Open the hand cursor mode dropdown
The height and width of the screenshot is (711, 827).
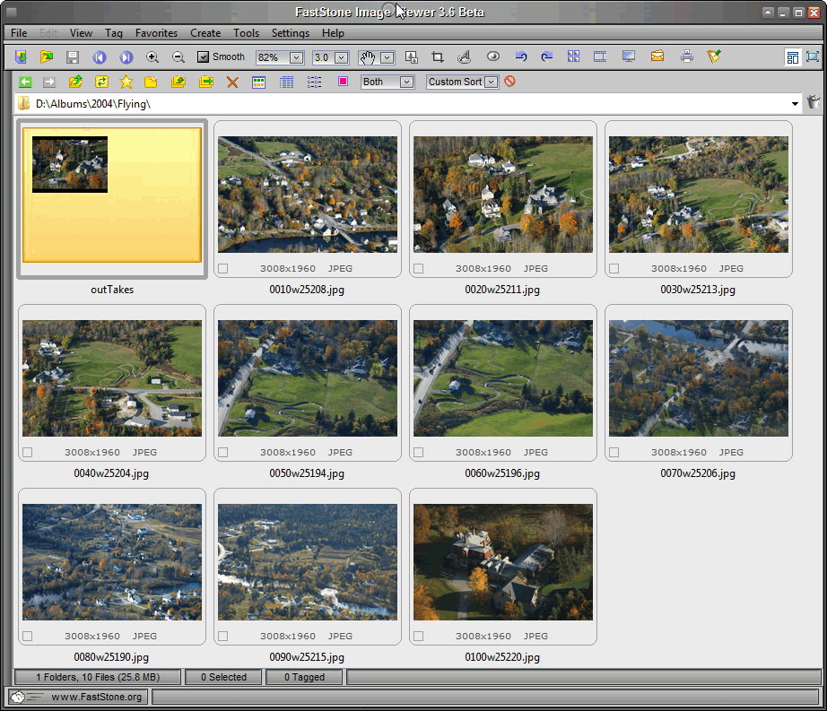coord(387,57)
